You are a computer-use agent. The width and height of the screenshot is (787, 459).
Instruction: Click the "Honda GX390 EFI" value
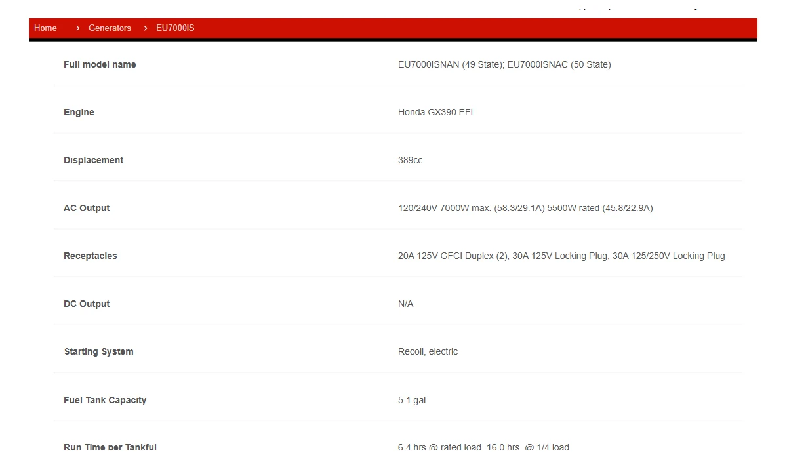(435, 112)
